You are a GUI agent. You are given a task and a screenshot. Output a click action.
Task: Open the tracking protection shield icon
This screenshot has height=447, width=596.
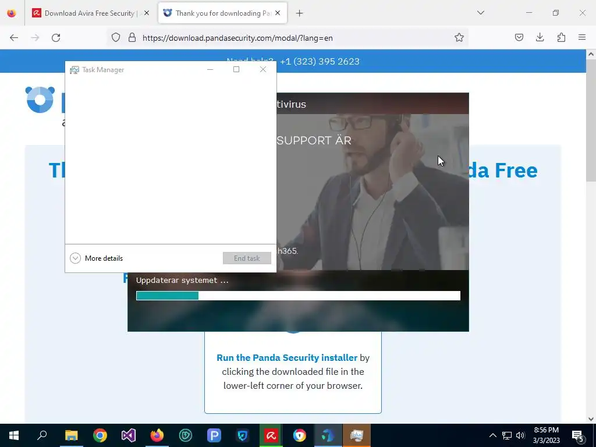click(116, 38)
